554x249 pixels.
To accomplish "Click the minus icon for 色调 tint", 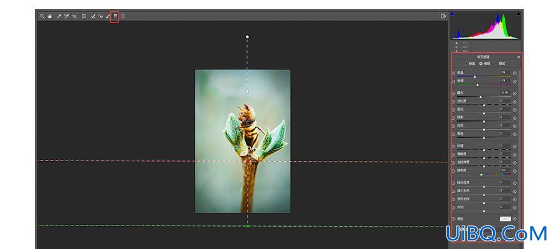I will click(x=453, y=82).
